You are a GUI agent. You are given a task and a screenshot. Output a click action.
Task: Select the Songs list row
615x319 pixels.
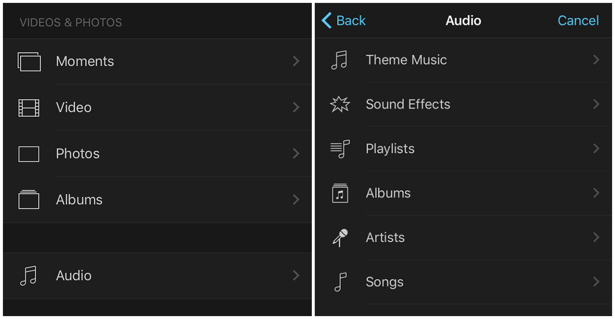coord(385,282)
